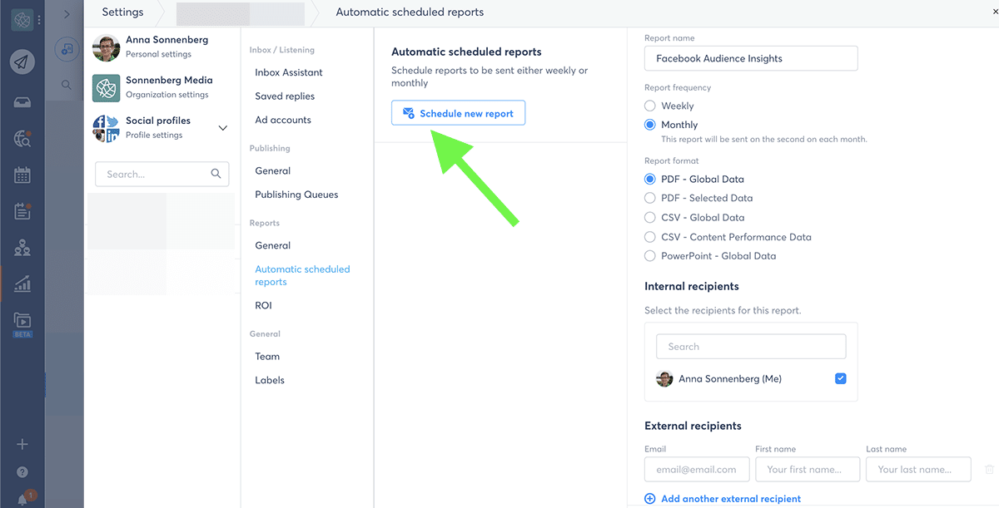Open Publishing Queues settings

(x=296, y=195)
